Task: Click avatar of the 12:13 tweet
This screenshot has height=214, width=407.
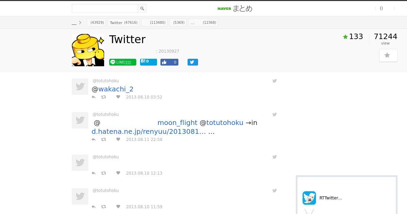Action: [80, 163]
